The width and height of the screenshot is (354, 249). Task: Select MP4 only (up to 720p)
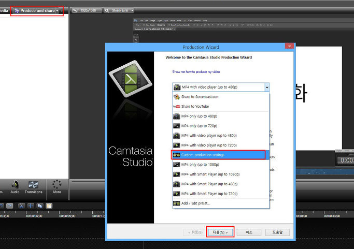click(x=221, y=126)
